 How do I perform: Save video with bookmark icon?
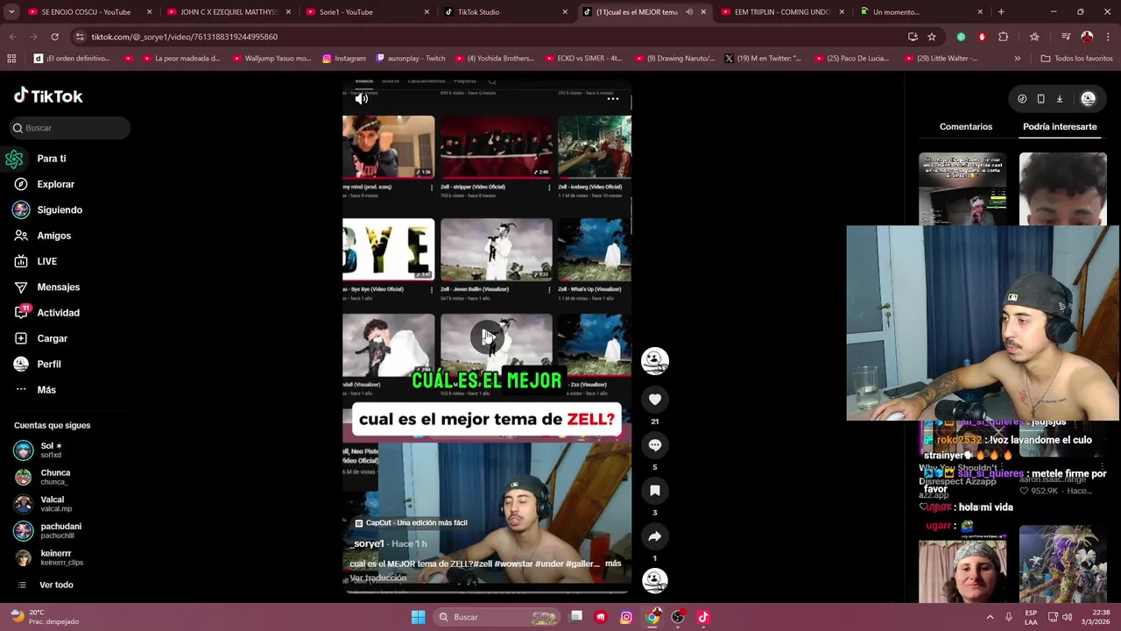coord(654,491)
